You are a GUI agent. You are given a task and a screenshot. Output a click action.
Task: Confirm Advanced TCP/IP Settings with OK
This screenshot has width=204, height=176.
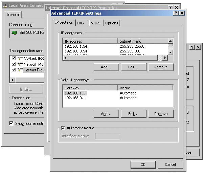pos(143,164)
